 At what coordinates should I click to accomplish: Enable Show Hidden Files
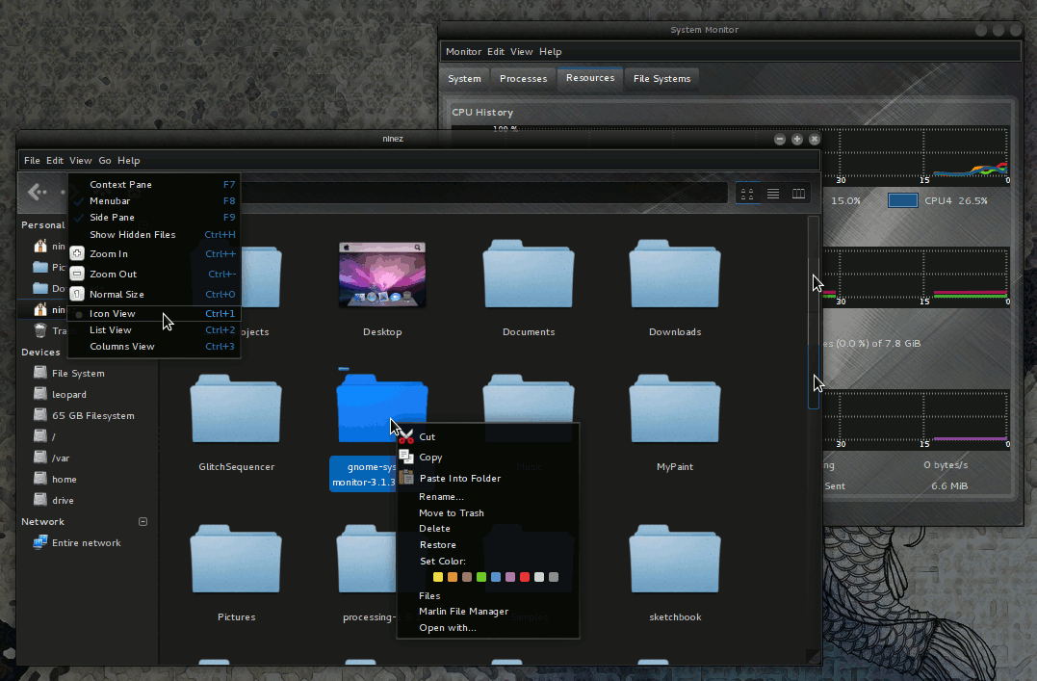pyautogui.click(x=153, y=234)
